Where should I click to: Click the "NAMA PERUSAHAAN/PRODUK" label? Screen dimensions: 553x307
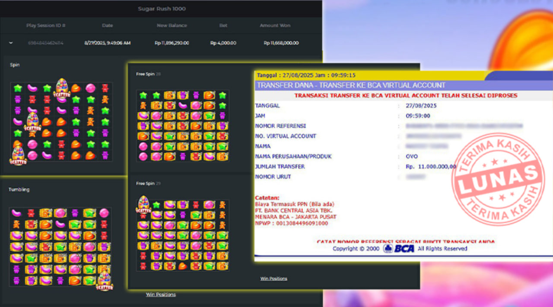click(x=293, y=156)
